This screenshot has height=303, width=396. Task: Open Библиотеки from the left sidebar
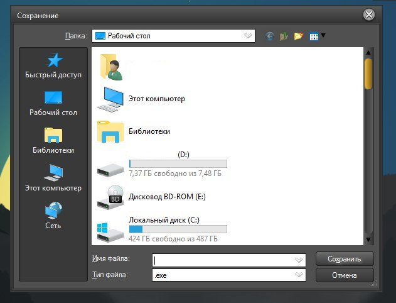point(53,141)
